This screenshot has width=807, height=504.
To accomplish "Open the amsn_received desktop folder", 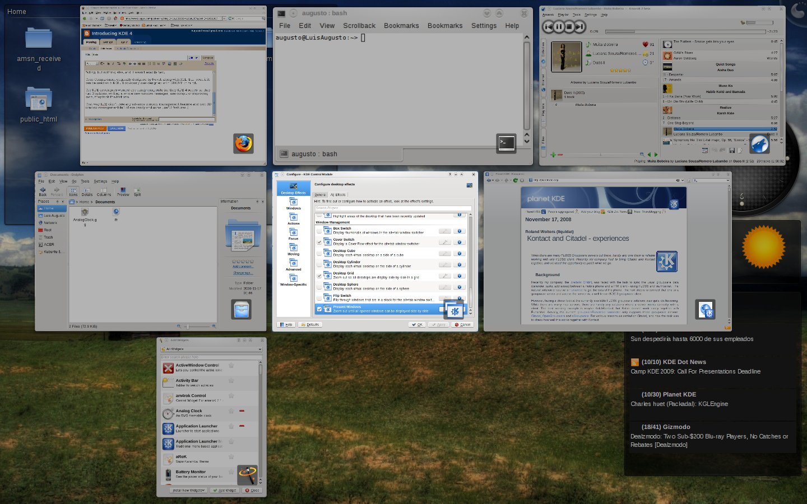I will (x=39, y=49).
